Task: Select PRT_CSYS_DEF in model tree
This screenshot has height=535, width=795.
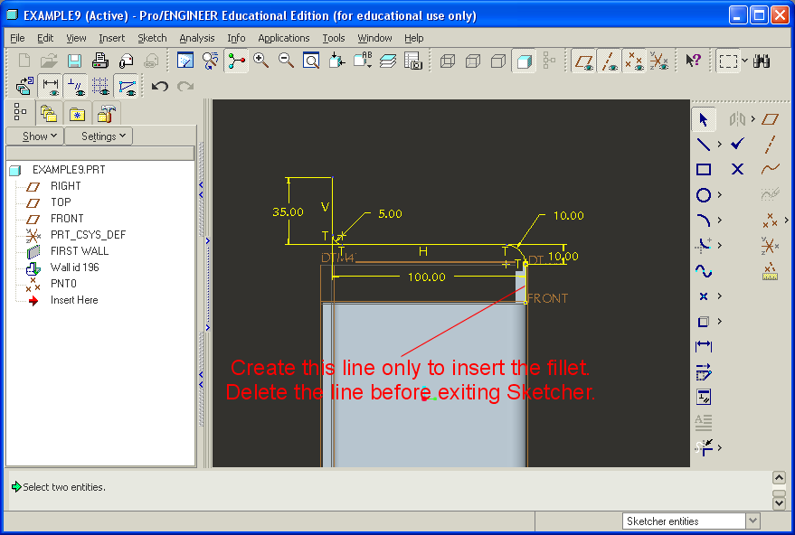Action: coord(88,235)
